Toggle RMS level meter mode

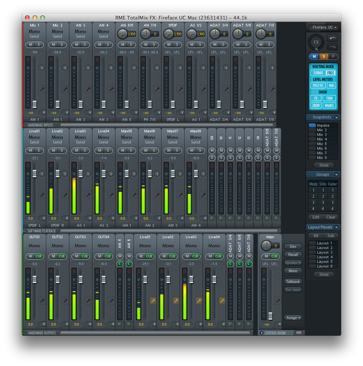332,85
